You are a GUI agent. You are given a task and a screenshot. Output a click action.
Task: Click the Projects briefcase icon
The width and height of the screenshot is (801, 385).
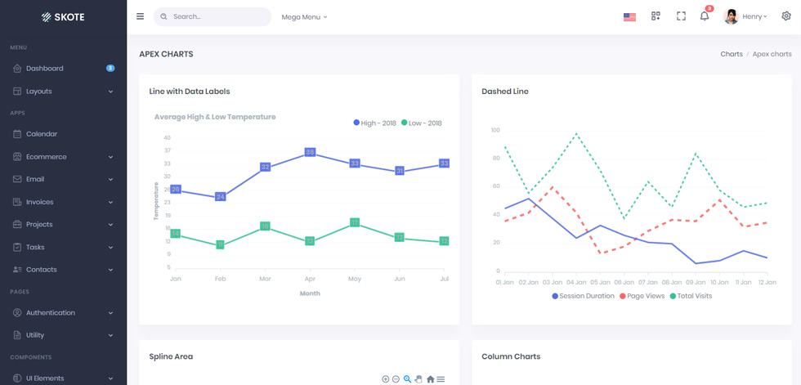click(x=17, y=224)
